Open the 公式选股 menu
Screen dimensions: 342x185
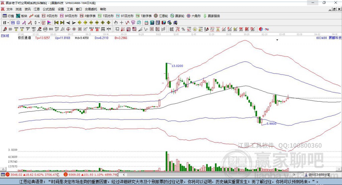49,9
